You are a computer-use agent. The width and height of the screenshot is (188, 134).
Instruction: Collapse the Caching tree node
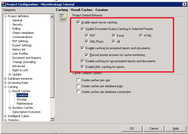5,87
